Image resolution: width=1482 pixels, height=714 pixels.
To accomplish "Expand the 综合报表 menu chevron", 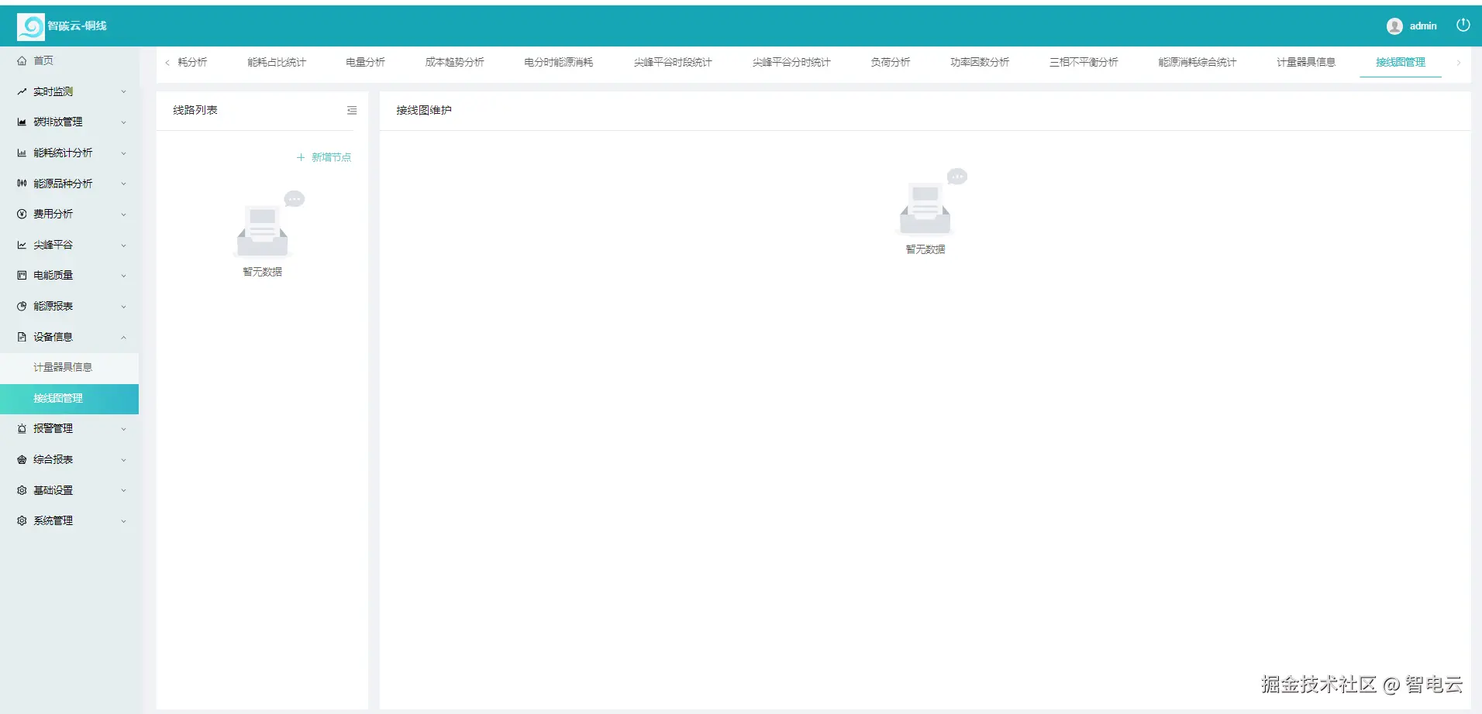I will point(123,460).
